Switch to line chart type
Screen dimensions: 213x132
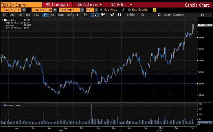(86, 15)
